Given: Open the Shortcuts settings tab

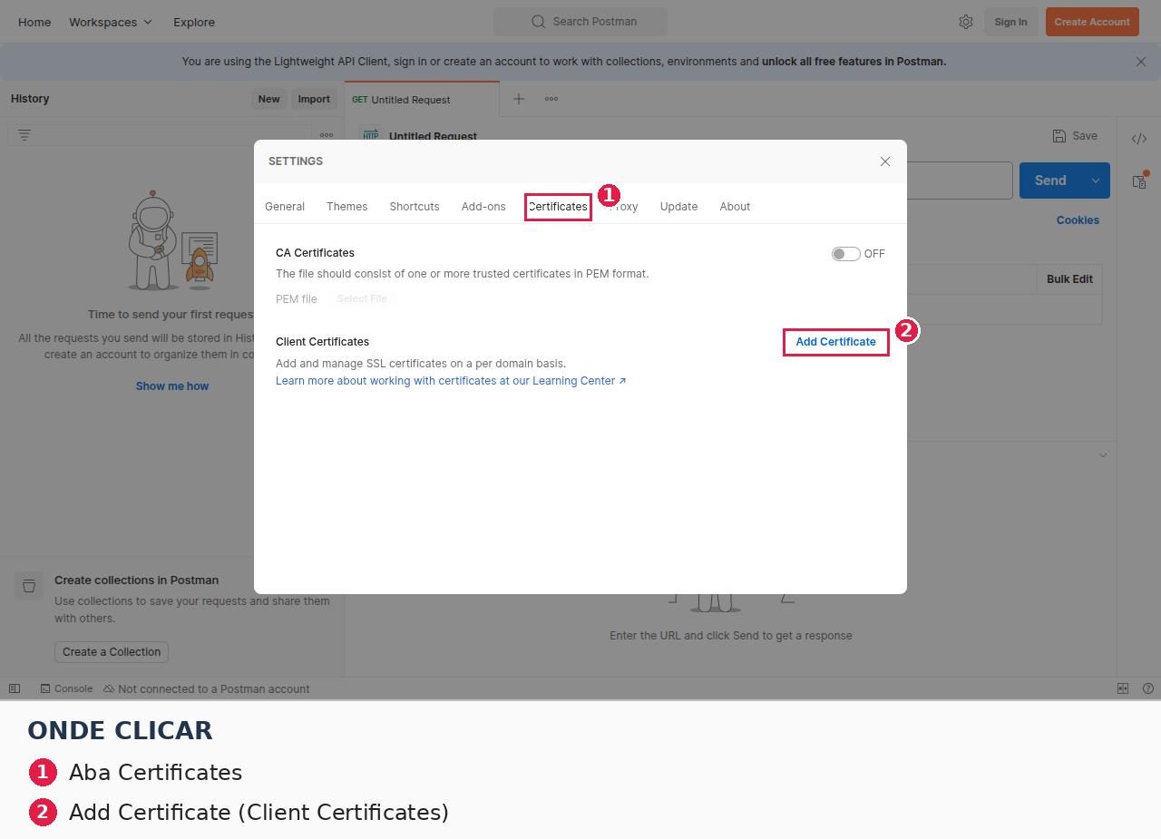Looking at the screenshot, I should [415, 207].
